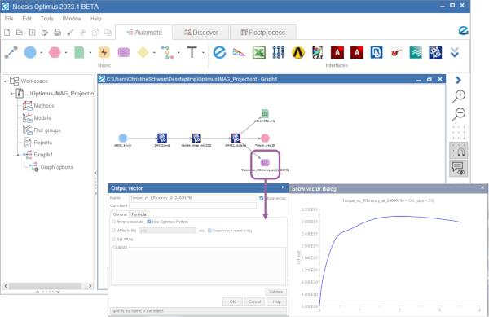
Task: Enable the Always execute checkbox
Action: pos(113,222)
